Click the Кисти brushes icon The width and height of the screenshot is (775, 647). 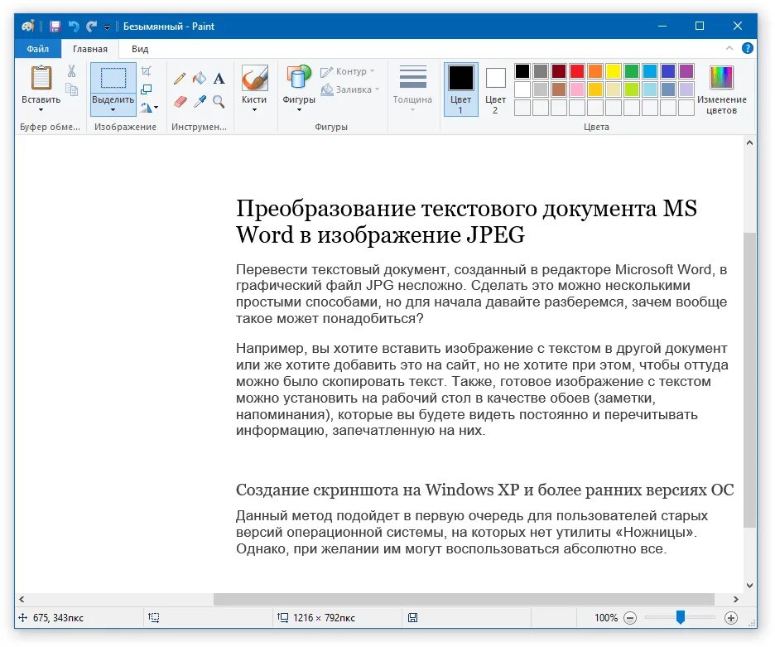pos(254,78)
